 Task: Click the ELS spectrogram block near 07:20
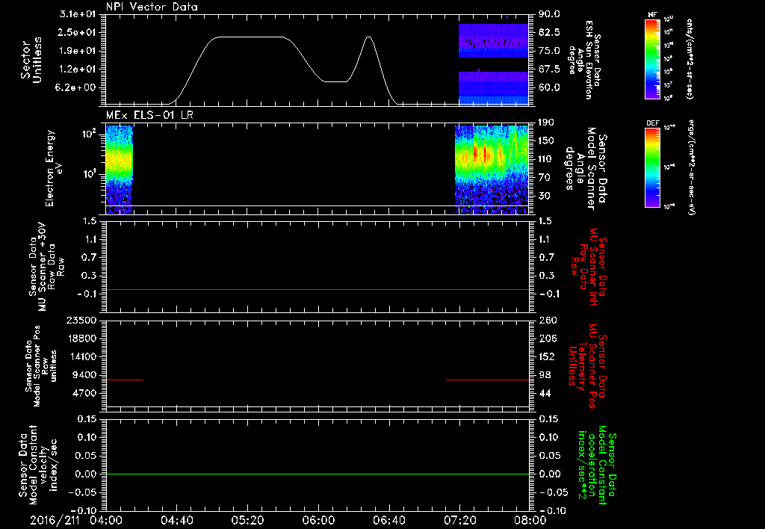pos(492,170)
